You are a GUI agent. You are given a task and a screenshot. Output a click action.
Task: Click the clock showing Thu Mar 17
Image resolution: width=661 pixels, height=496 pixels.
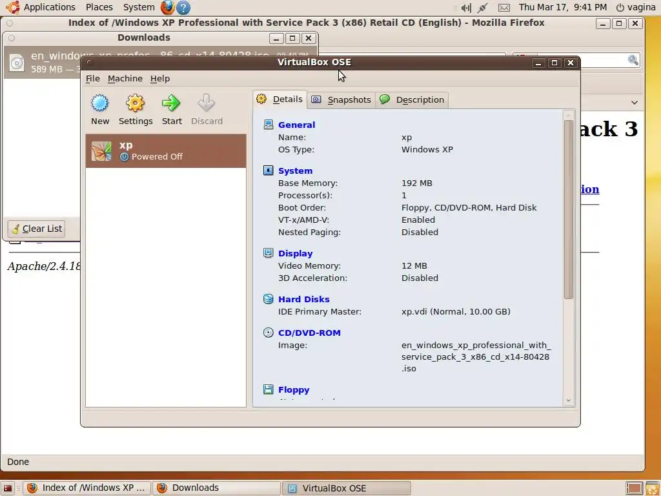563,7
